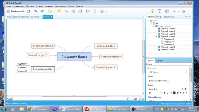
Task: Select the Подраздел 3 subtopic on canvas
Action: click(x=22, y=71)
